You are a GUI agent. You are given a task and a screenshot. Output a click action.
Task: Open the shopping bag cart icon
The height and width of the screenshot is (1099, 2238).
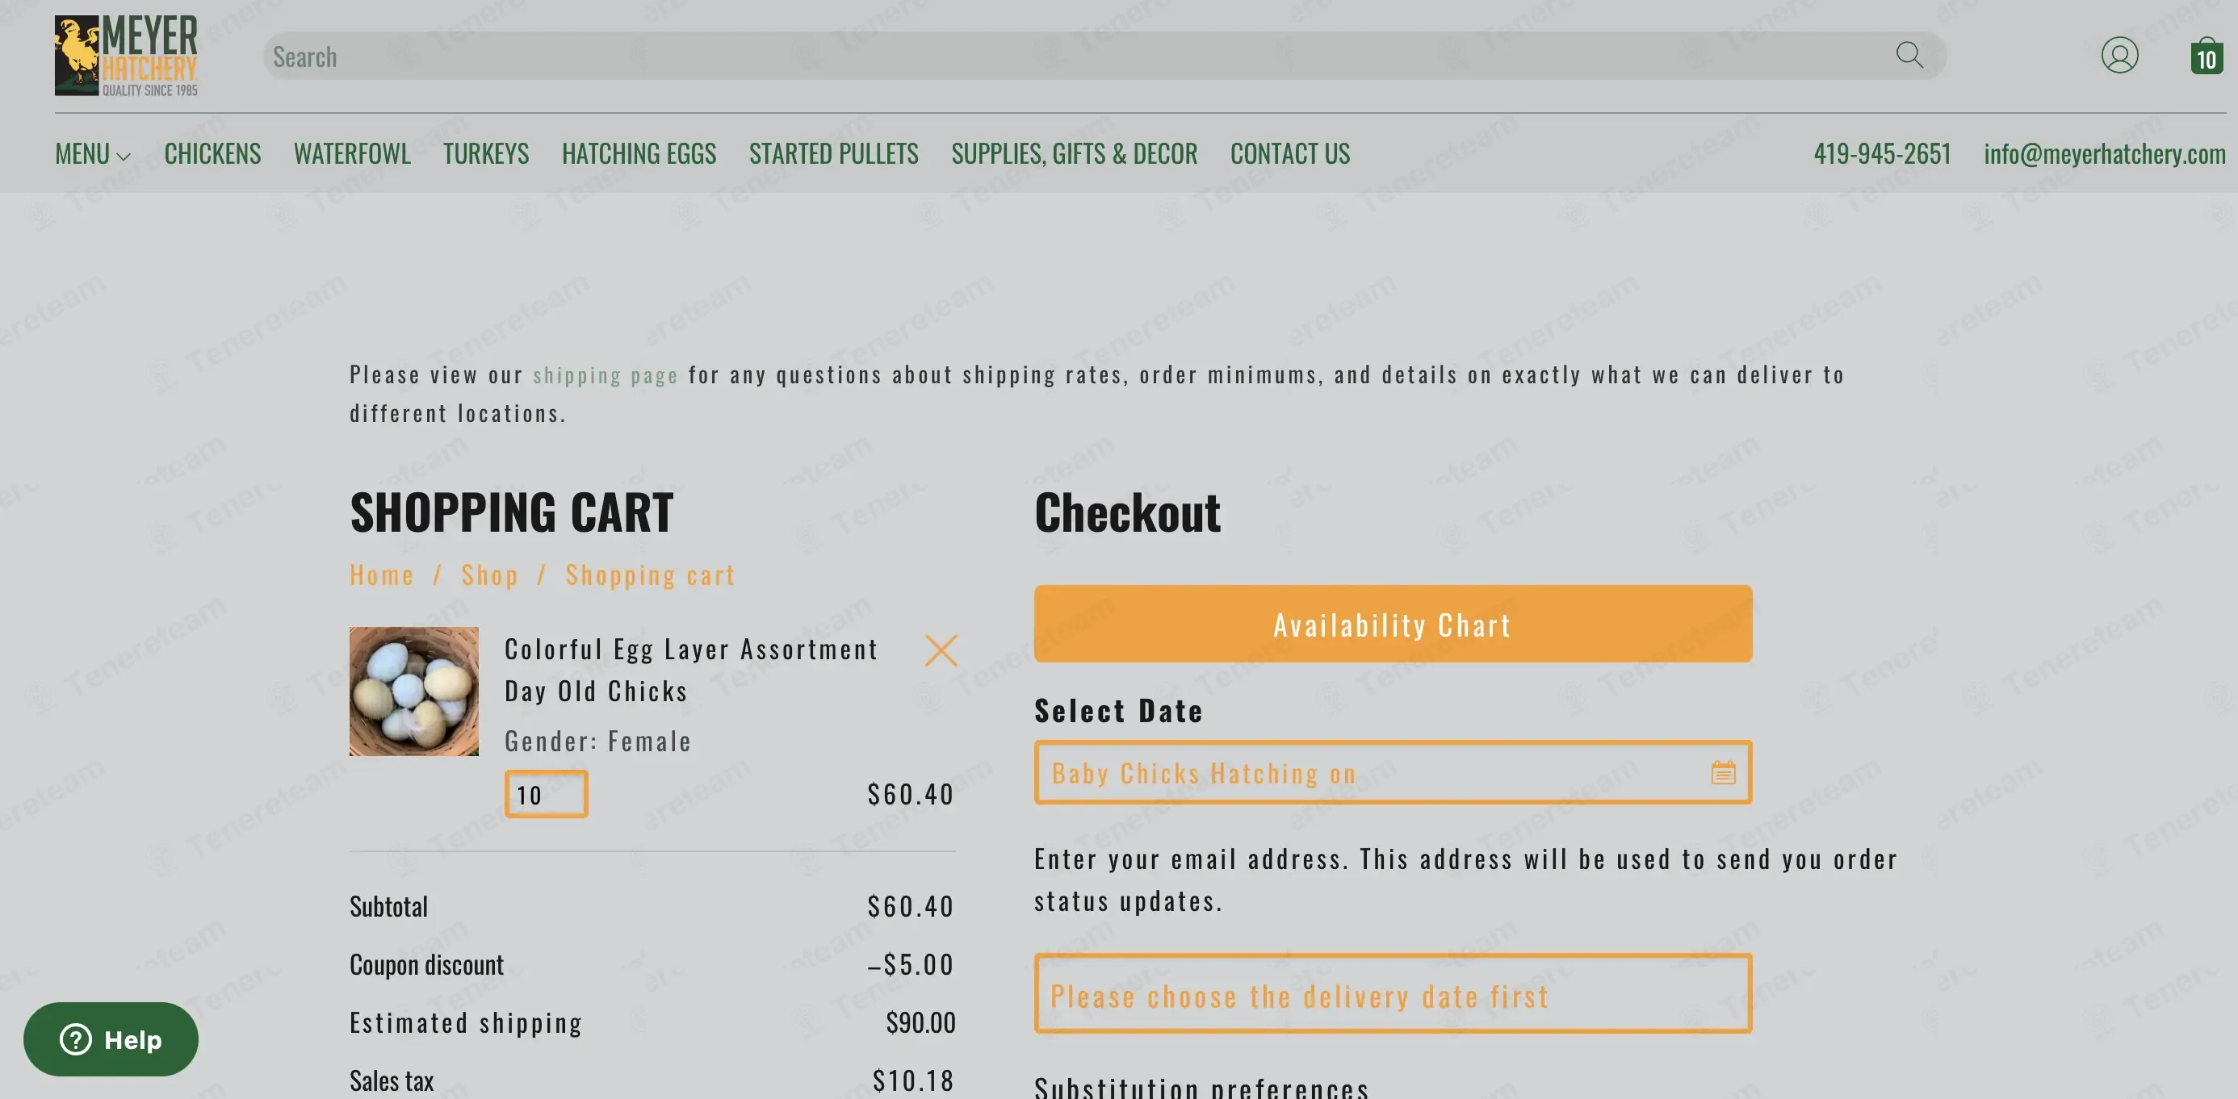2205,57
